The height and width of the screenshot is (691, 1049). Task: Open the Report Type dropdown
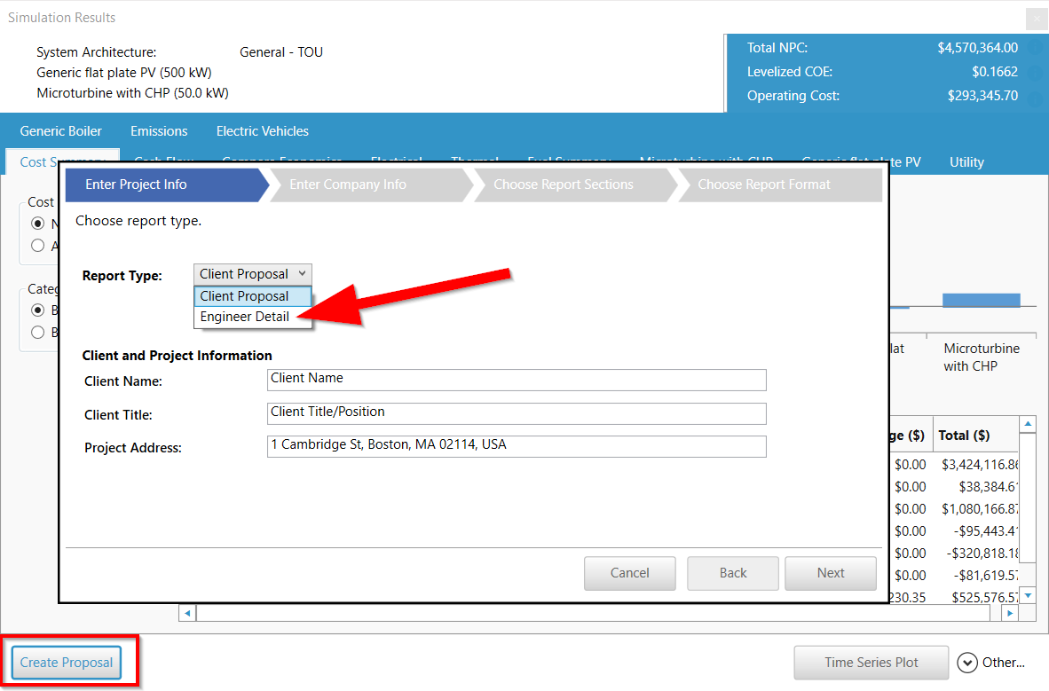click(x=252, y=274)
